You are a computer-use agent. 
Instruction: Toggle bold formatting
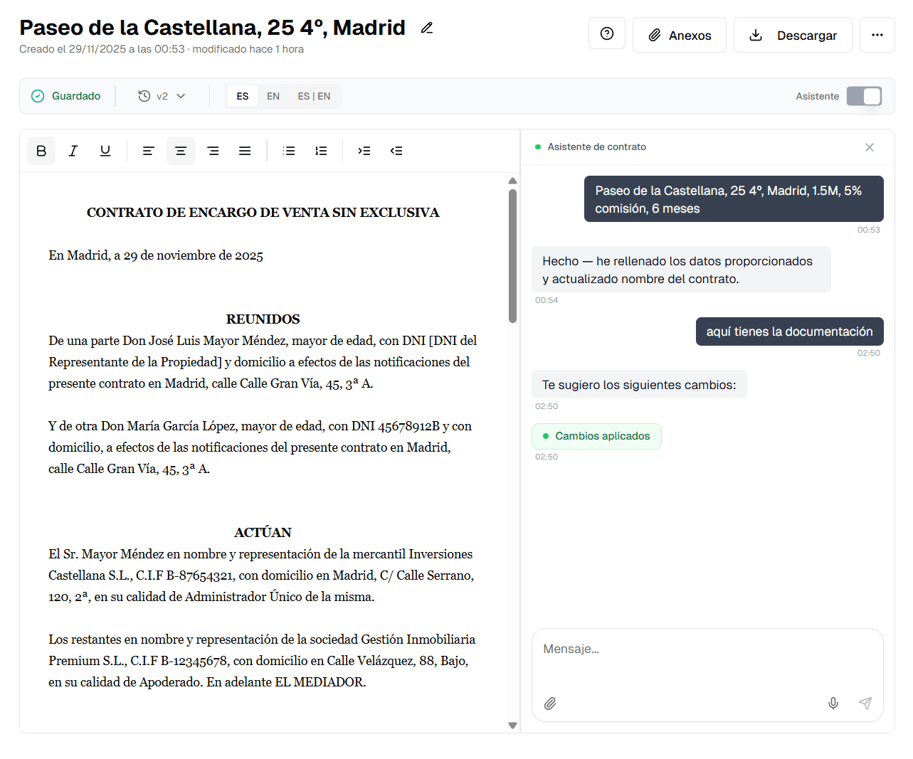pyautogui.click(x=41, y=150)
